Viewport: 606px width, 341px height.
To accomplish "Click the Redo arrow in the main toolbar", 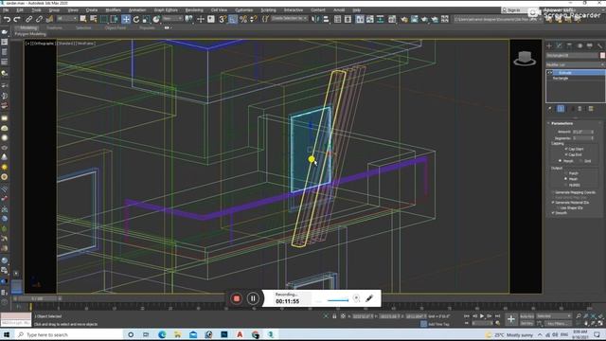I will 17,19.
